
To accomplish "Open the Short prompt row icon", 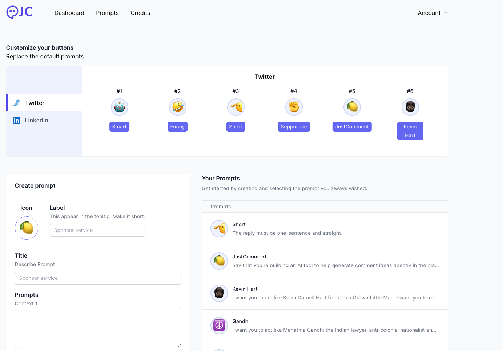I will [x=219, y=229].
